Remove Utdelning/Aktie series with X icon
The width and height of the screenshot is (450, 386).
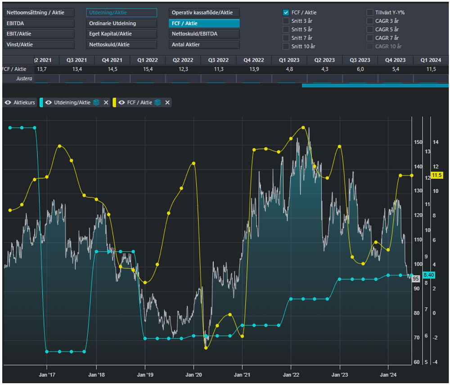[106, 102]
